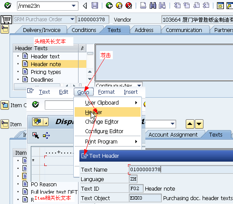This screenshot has width=233, height=204.
Task: Open the Goto menu
Action: [x=83, y=92]
